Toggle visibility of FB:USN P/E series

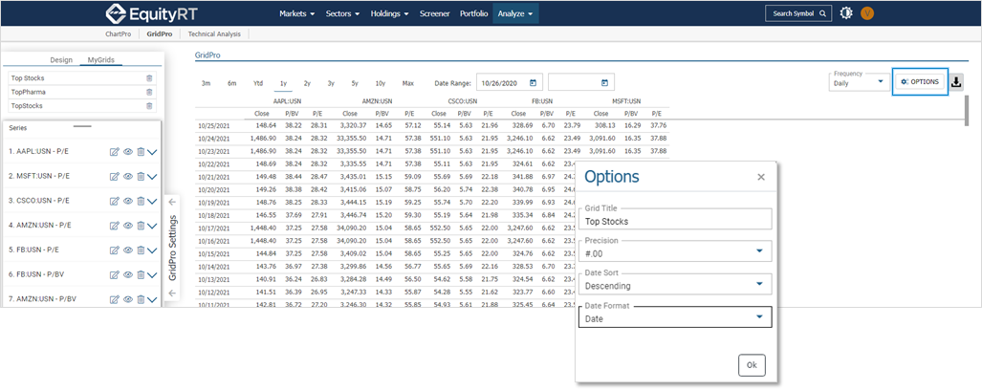(128, 250)
